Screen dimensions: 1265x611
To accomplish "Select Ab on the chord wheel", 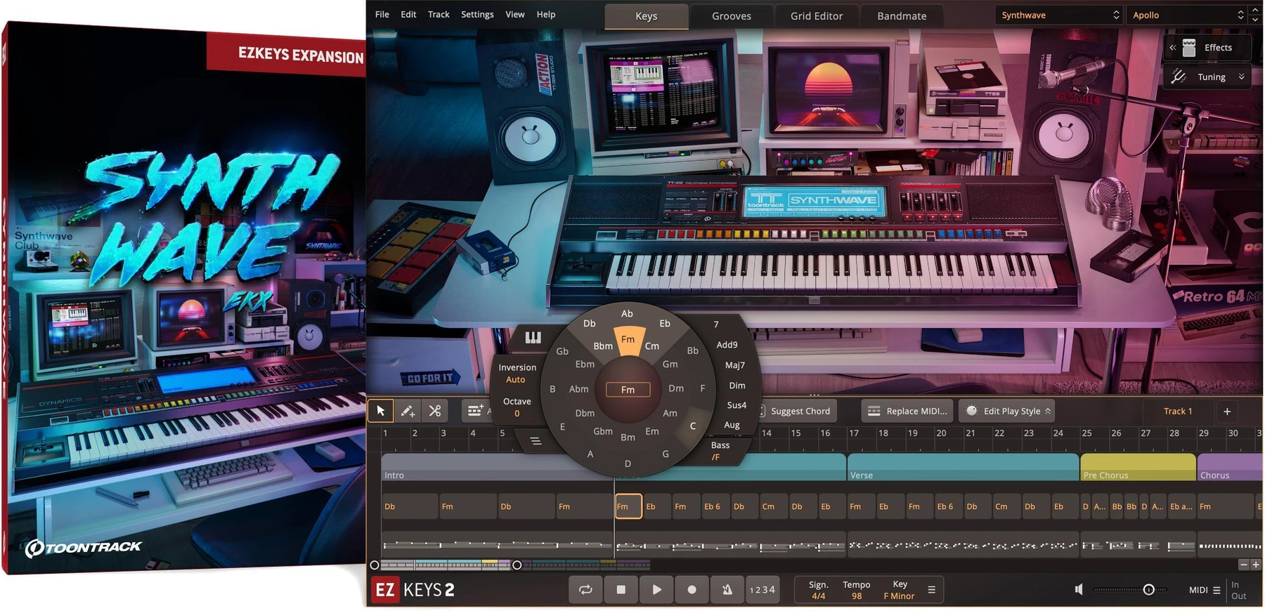I will coord(627,314).
